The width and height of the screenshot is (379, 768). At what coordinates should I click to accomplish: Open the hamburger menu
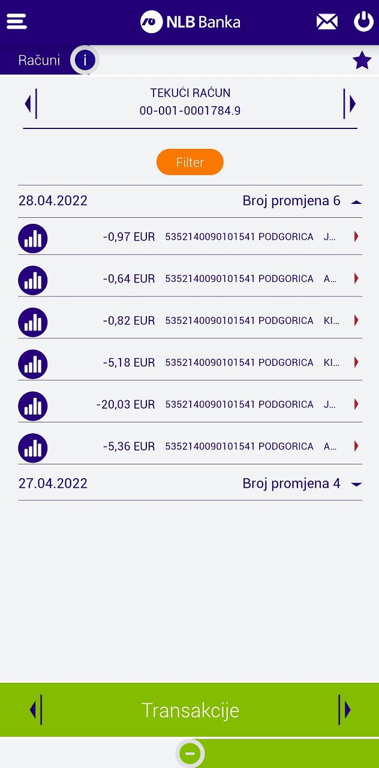coord(17,22)
